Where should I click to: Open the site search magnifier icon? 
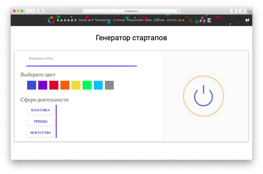190,20
